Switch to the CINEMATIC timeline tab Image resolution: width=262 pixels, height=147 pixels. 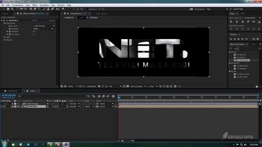[13, 91]
